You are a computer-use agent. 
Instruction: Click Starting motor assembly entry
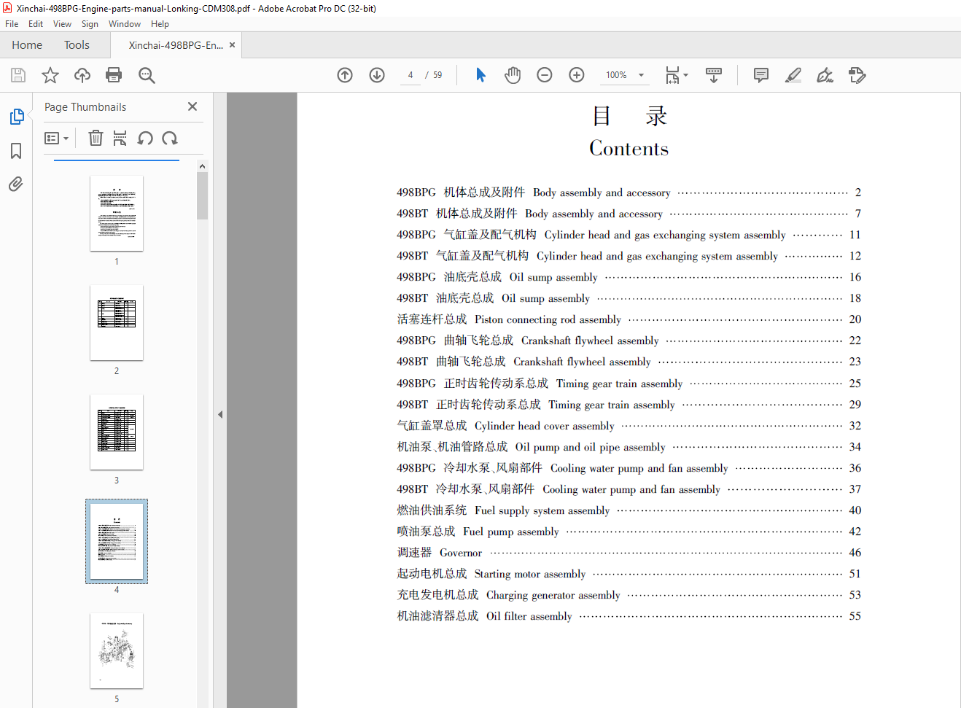629,574
